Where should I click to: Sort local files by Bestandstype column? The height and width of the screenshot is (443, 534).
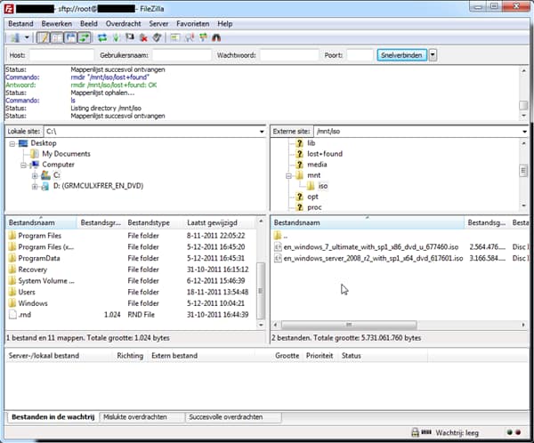[155, 222]
